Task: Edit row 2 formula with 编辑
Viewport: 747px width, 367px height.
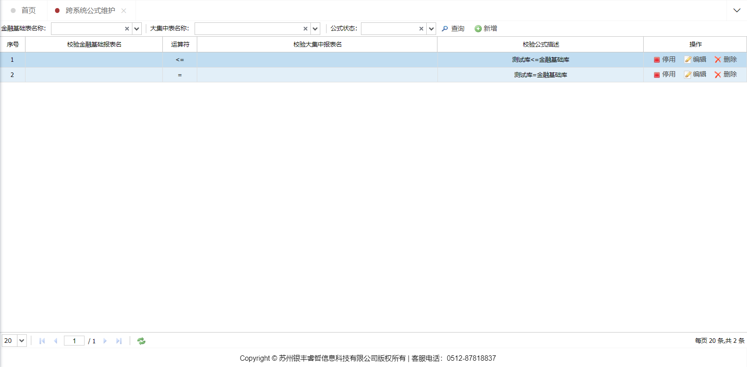Action: coord(696,74)
